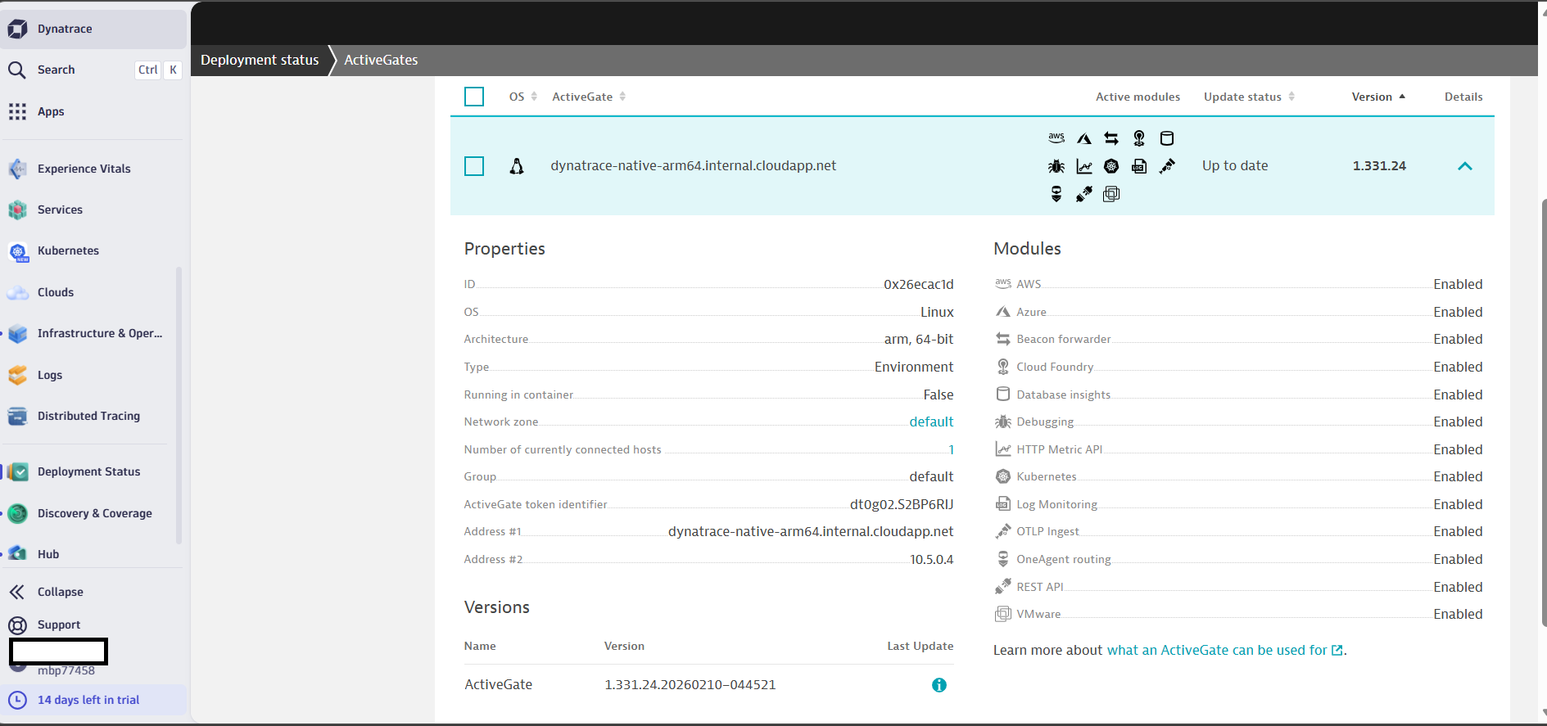
Task: Sort table by Version column
Action: (1378, 97)
